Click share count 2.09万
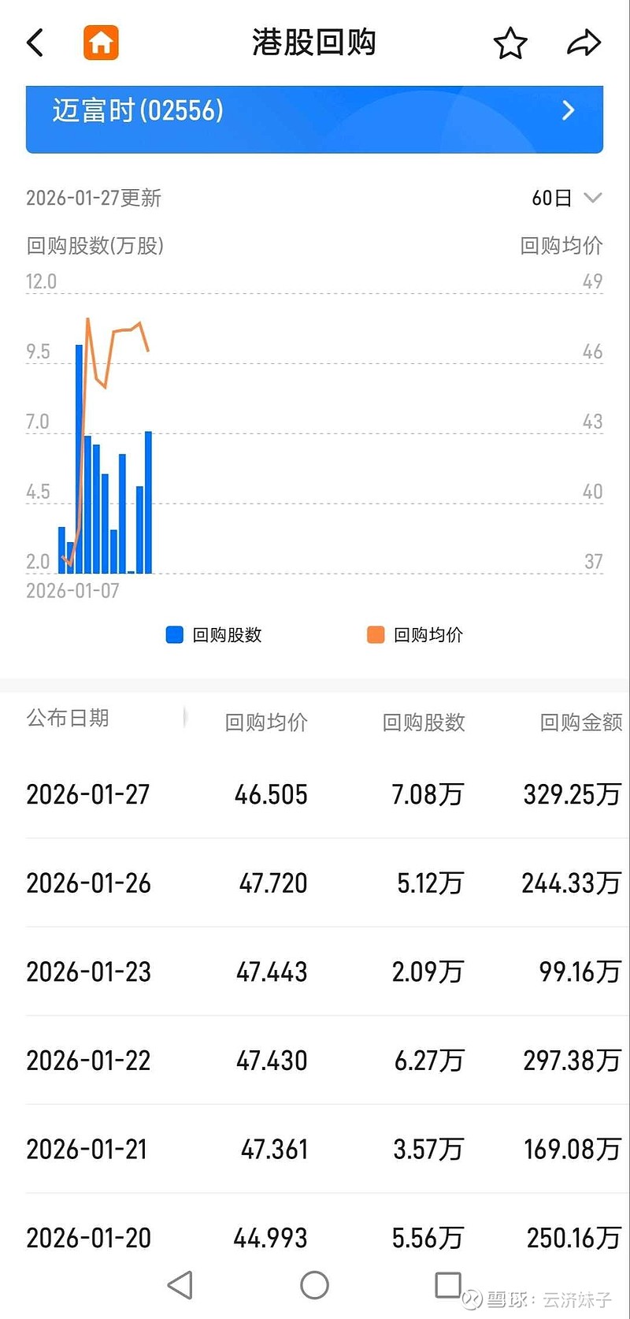This screenshot has height=1319, width=630. 428,972
